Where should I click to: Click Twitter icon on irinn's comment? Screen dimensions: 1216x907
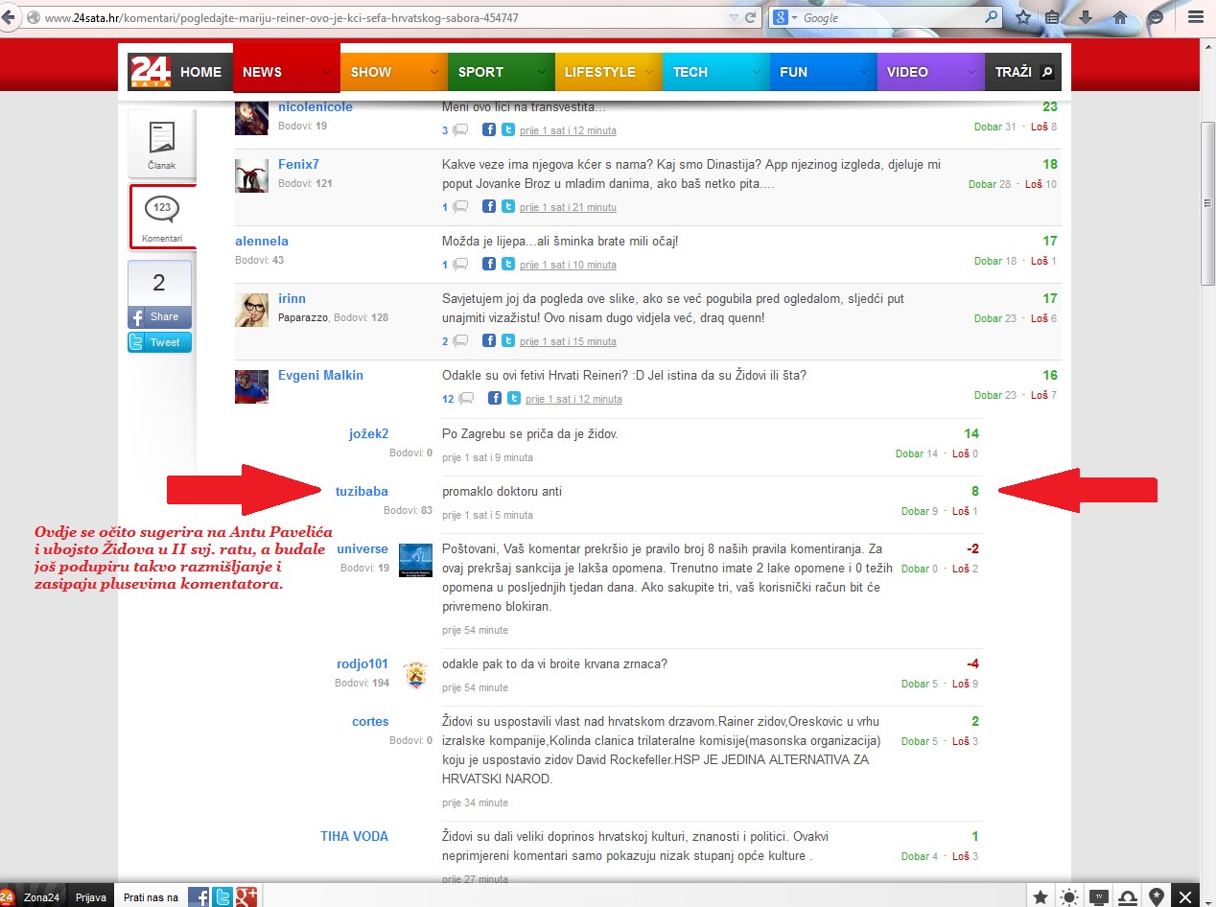[508, 341]
